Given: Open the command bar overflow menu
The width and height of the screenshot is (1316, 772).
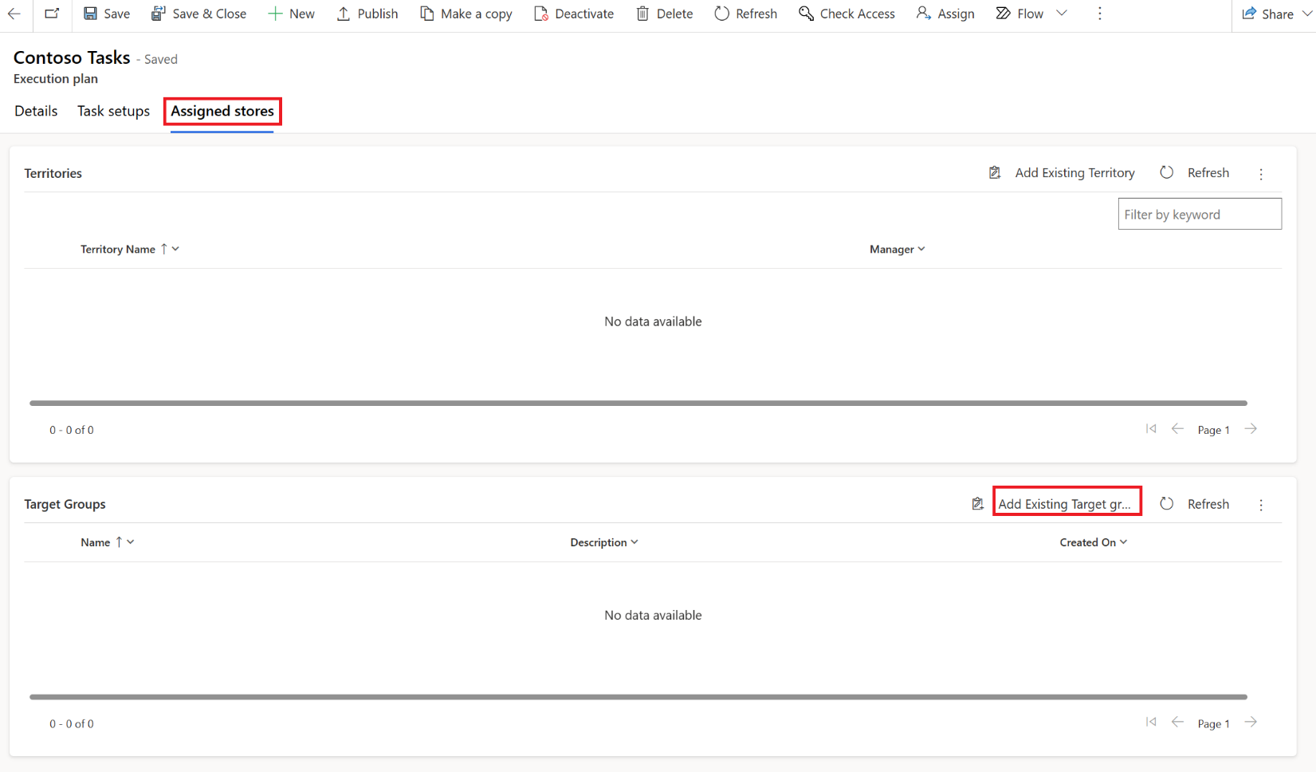Looking at the screenshot, I should click(x=1100, y=14).
